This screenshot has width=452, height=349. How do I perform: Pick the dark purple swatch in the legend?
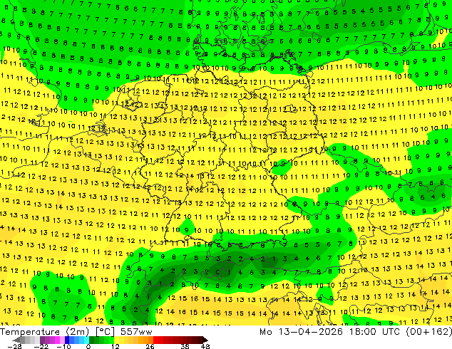click(42, 340)
